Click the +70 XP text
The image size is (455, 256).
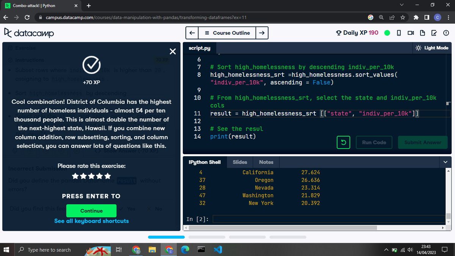click(91, 82)
